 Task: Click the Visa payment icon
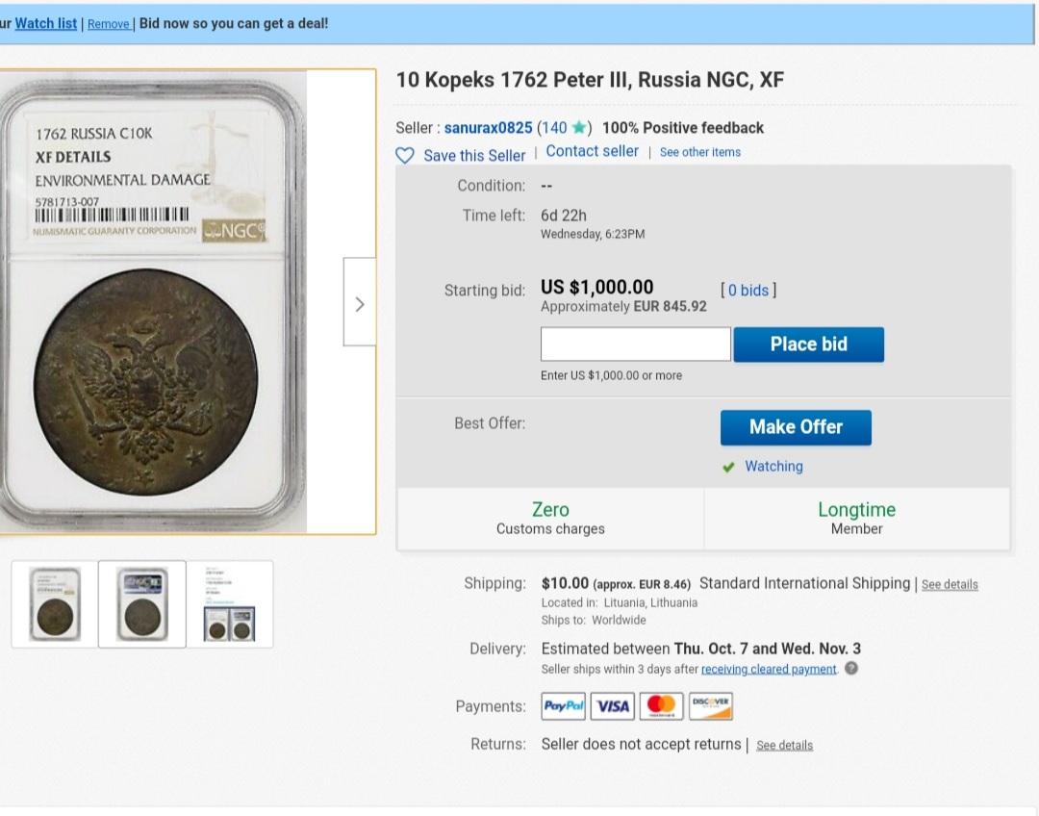(613, 706)
